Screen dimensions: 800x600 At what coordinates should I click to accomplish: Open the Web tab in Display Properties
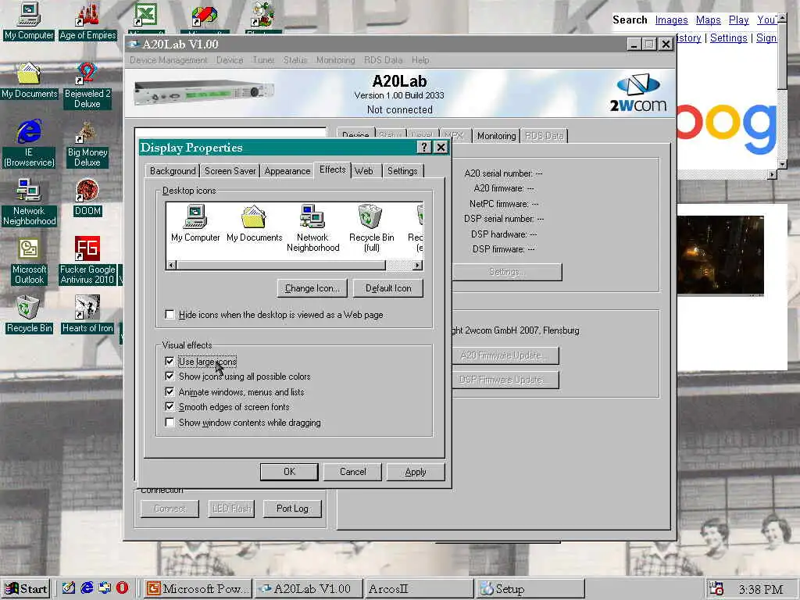click(364, 171)
